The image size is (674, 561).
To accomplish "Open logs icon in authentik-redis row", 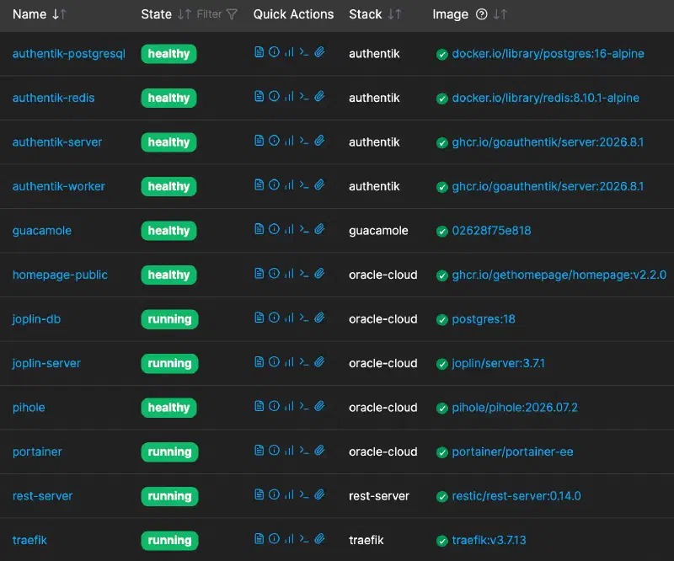I will coord(259,96).
